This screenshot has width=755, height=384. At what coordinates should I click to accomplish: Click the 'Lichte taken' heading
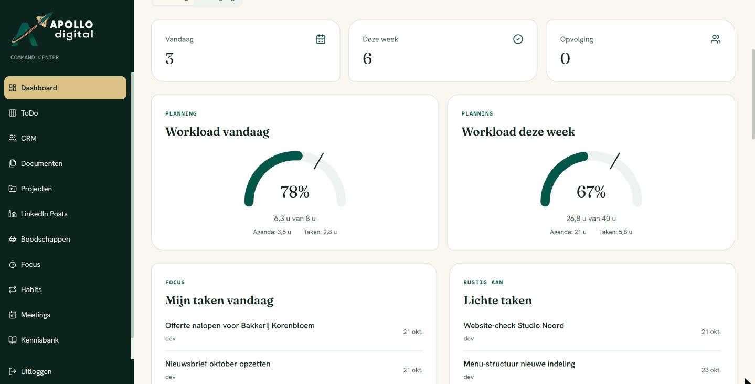pos(497,300)
